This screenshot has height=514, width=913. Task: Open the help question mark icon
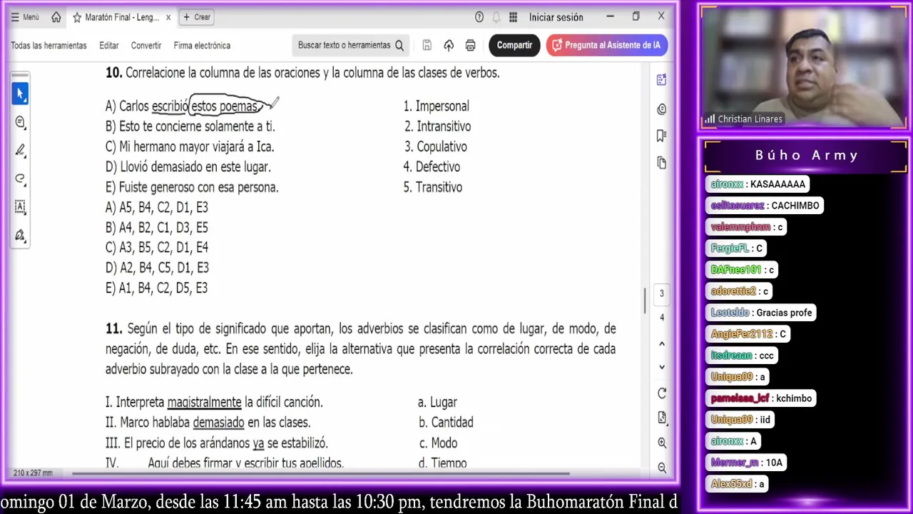click(x=479, y=17)
